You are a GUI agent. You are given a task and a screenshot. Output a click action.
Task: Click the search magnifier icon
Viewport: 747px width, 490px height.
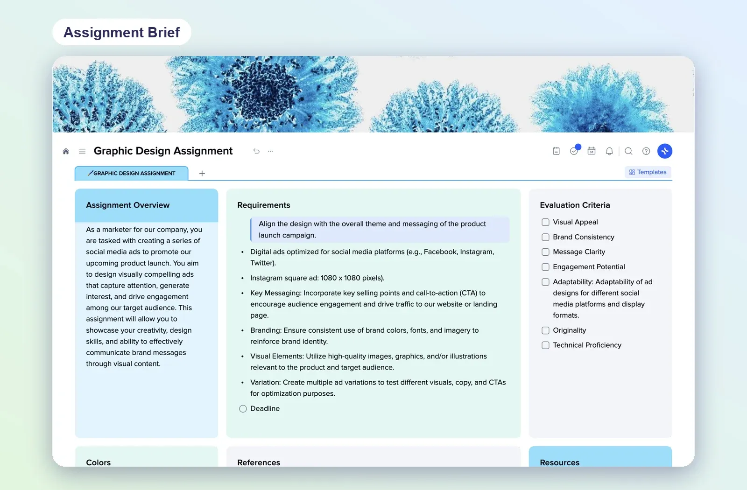click(x=628, y=151)
